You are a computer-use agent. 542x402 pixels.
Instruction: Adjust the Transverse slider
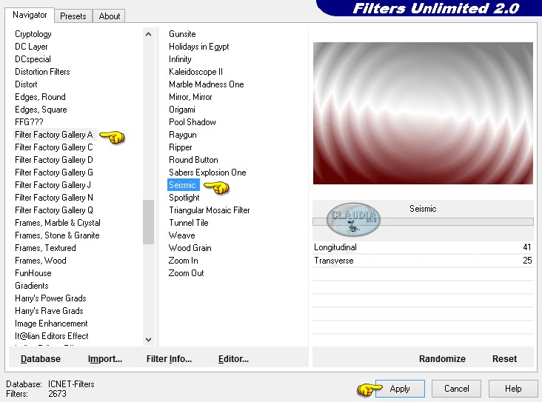(423, 261)
